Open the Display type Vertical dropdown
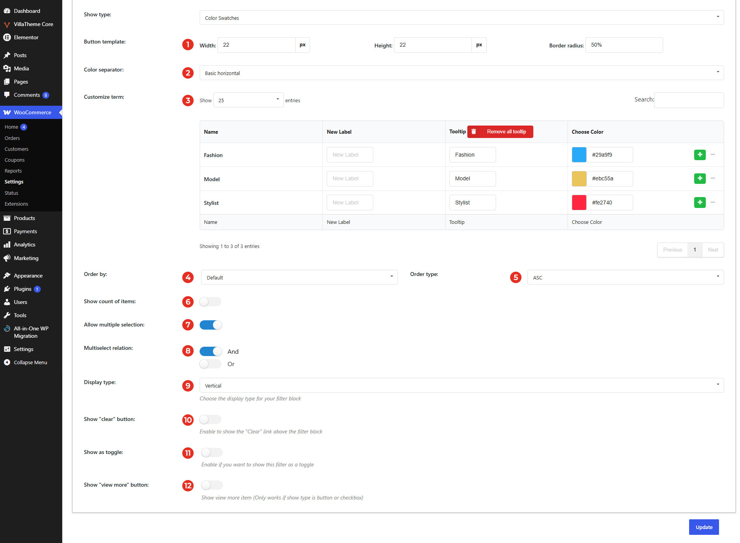The height and width of the screenshot is (543, 740). click(x=461, y=385)
